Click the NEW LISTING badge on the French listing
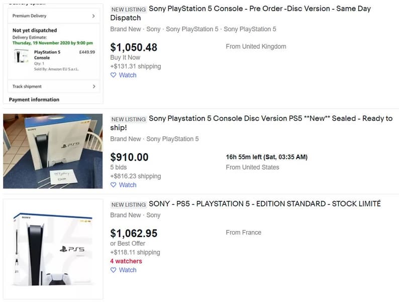Viewport: 399px width, 302px height. 128,204
